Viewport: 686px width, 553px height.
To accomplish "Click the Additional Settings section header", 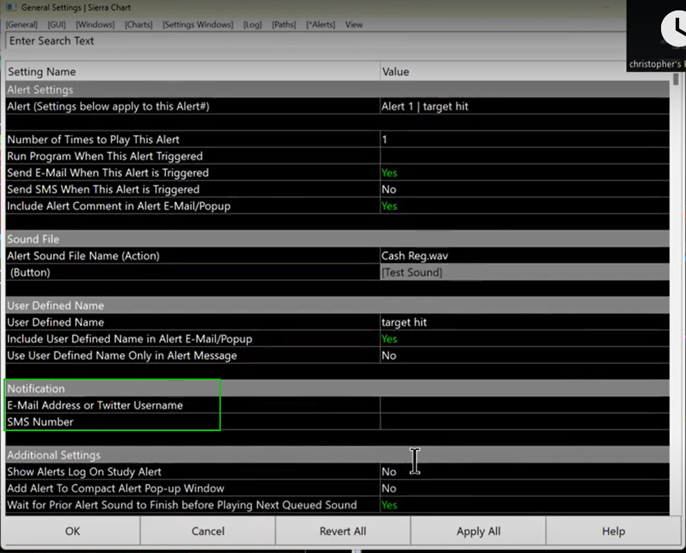I will tap(337, 455).
